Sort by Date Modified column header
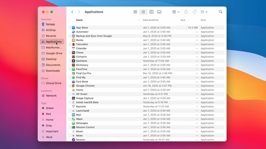 coord(151,20)
